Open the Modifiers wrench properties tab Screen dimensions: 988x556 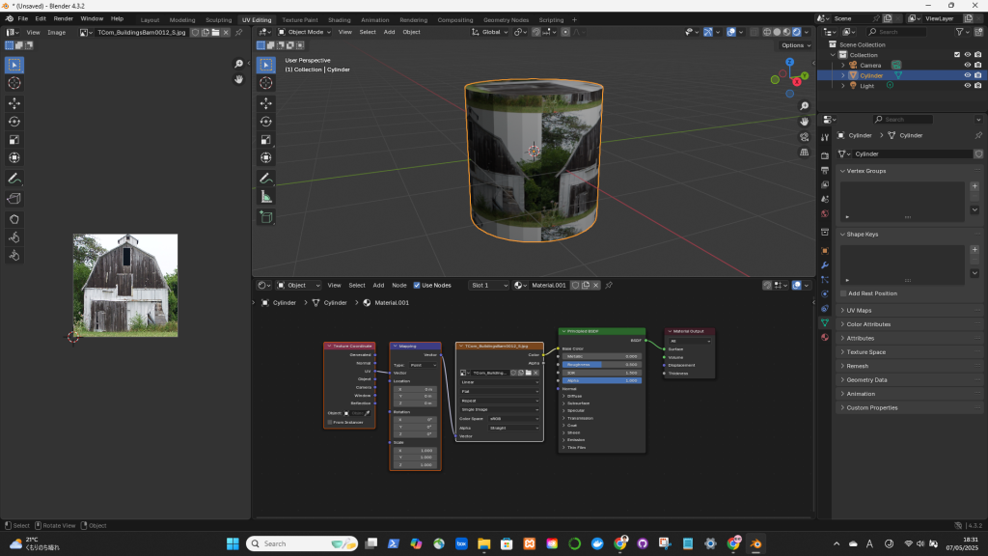tap(825, 264)
